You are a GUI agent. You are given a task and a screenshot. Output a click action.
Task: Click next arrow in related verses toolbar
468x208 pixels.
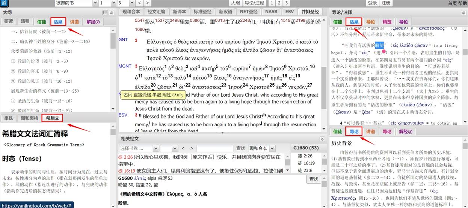[192, 148]
